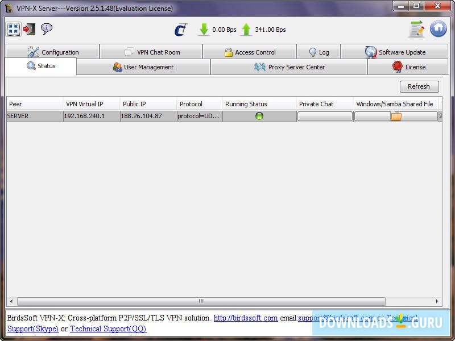The height and width of the screenshot is (341, 455).
Task: Click the green upload arrow icon
Action: pyautogui.click(x=246, y=30)
